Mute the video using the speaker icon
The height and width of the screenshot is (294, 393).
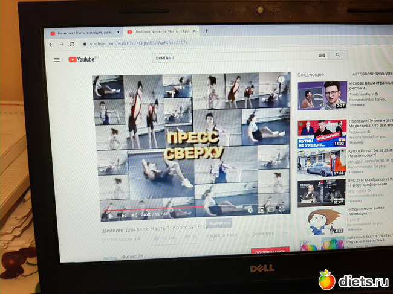(x=134, y=214)
